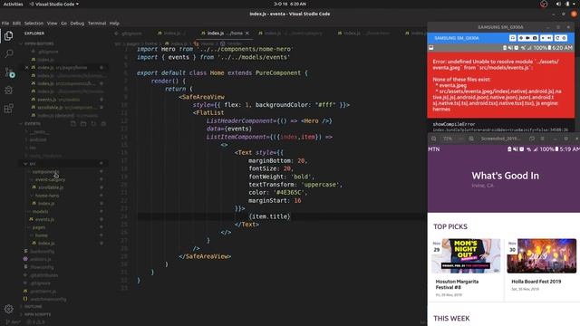580x326 pixels.
Task: Open the Debug menu
Action: pyautogui.click(x=77, y=23)
